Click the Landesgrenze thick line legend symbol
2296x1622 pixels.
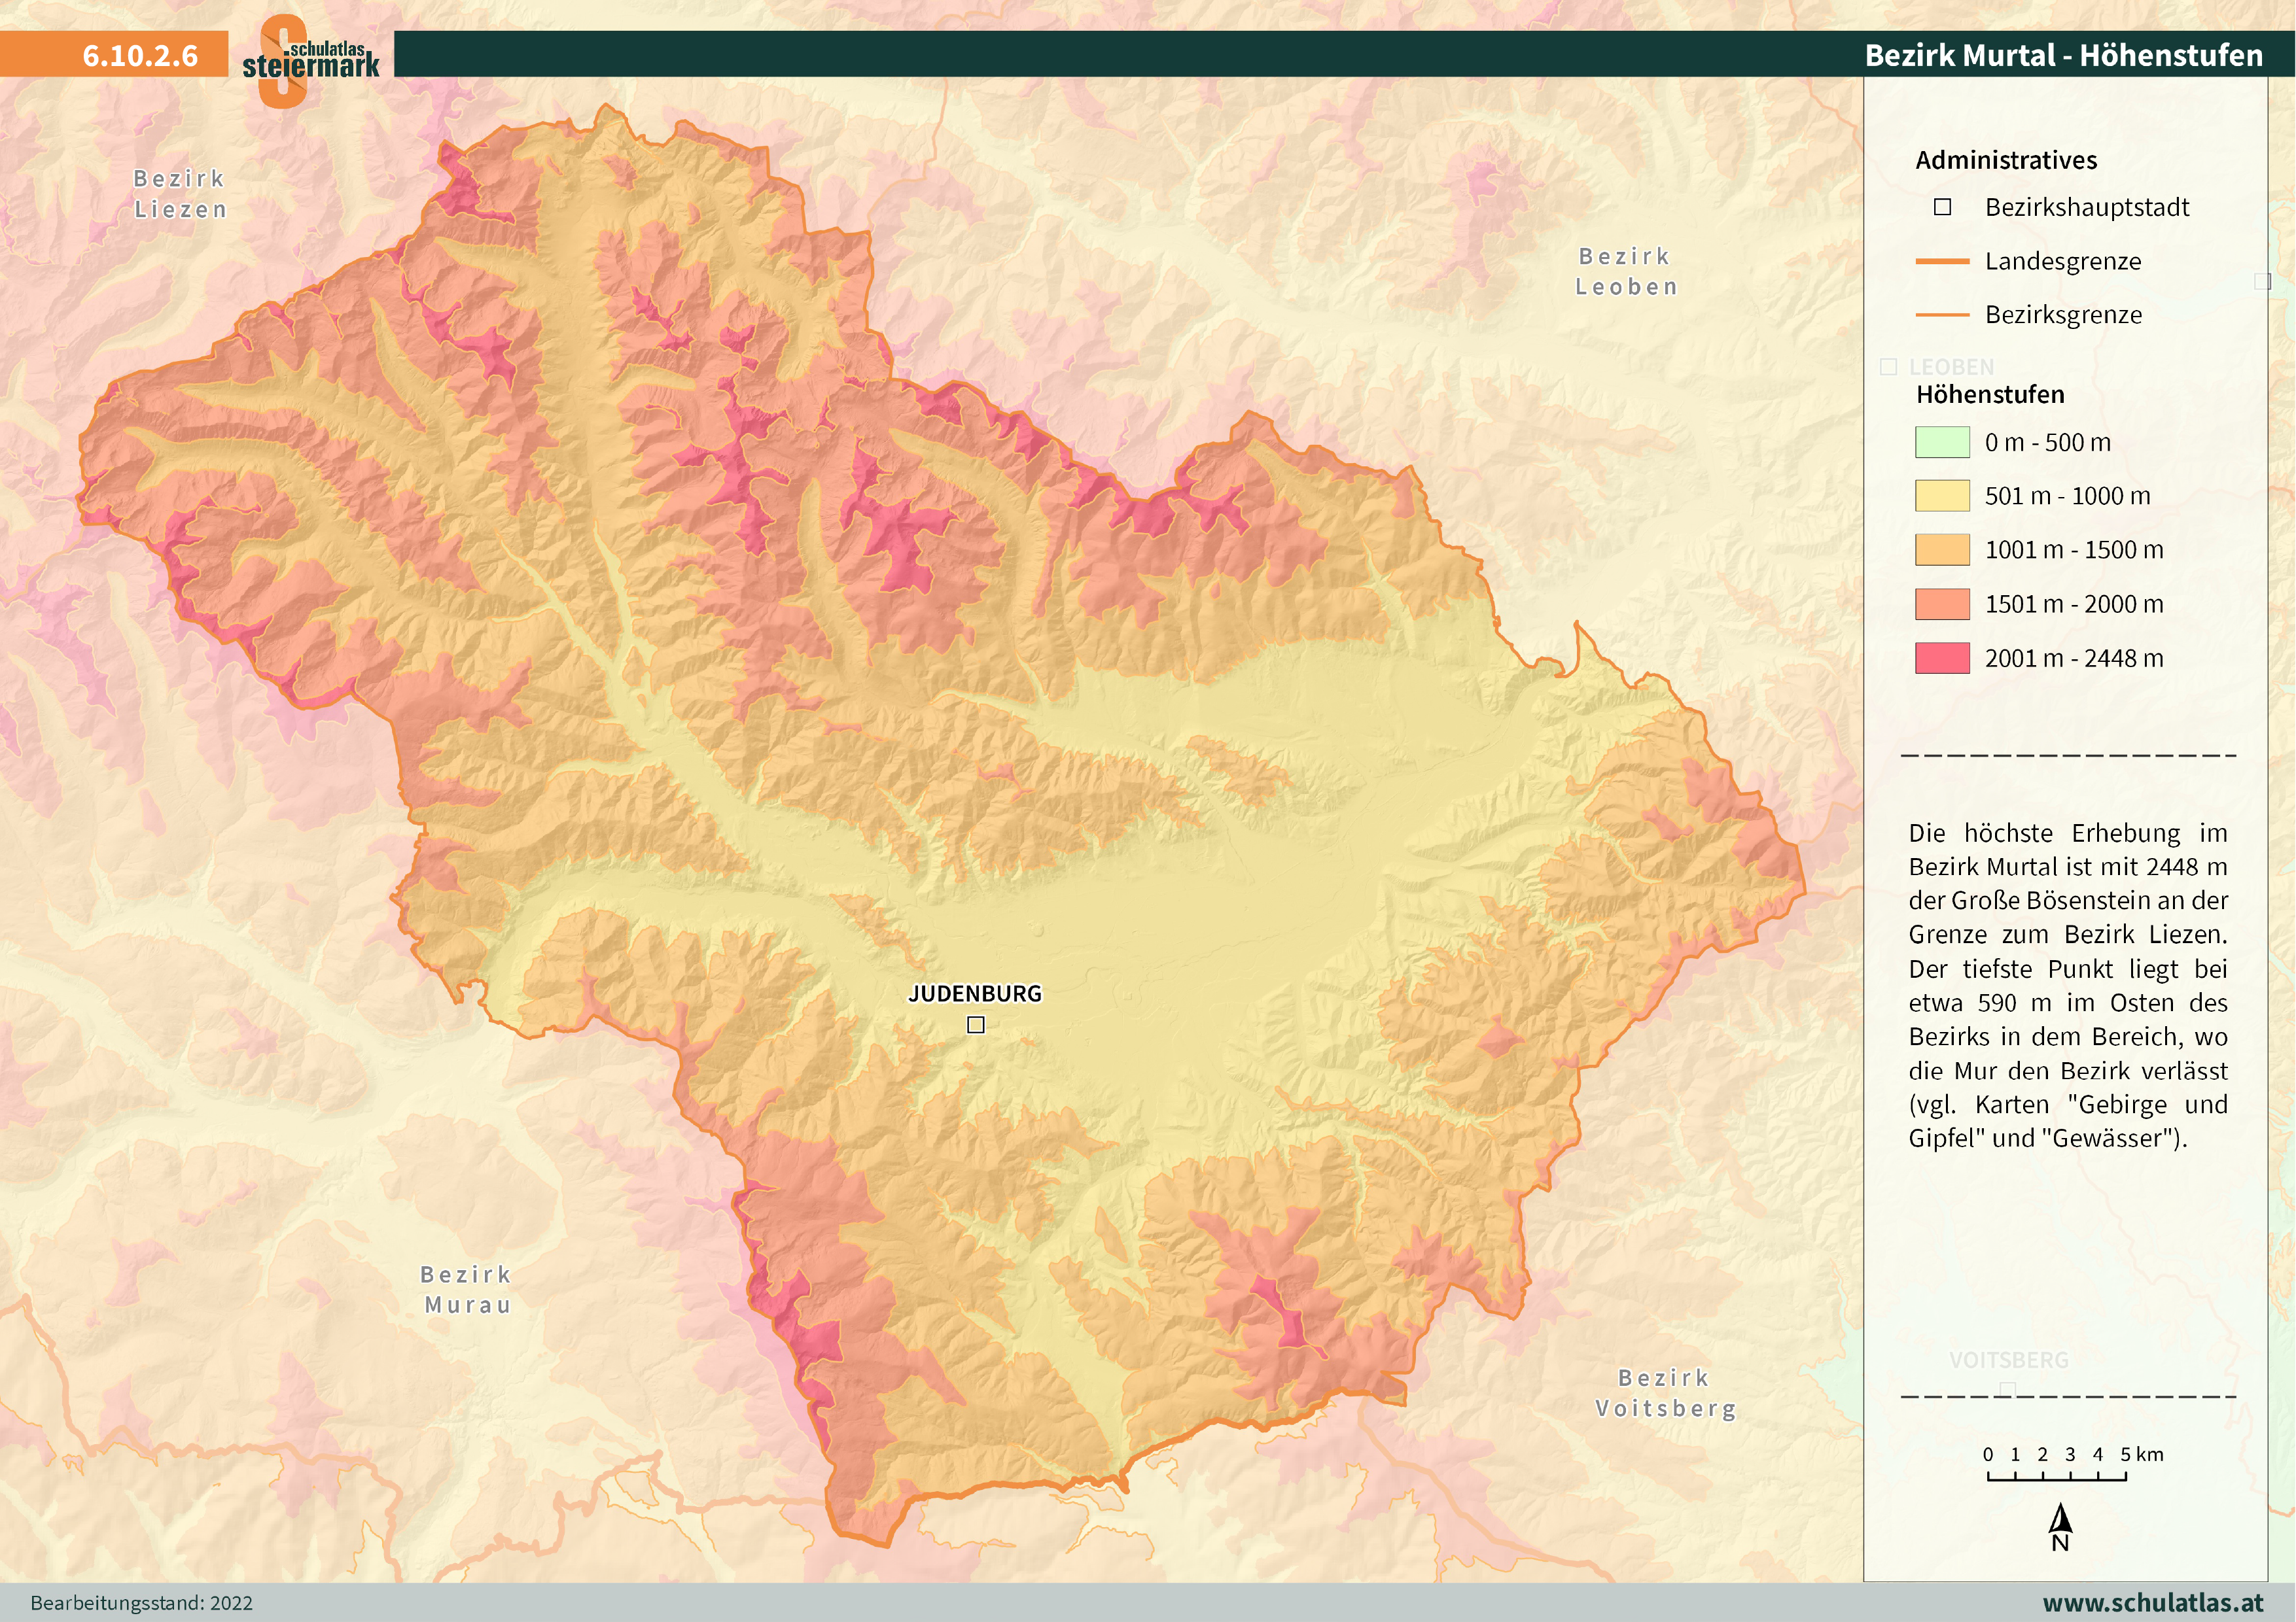coord(1942,261)
